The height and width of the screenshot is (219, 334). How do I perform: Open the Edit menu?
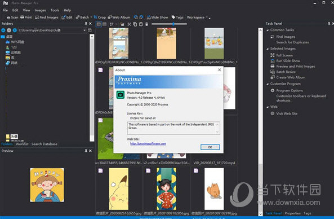[15, 10]
